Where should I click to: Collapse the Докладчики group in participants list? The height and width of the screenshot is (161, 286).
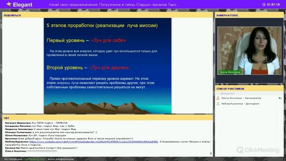tap(218, 93)
